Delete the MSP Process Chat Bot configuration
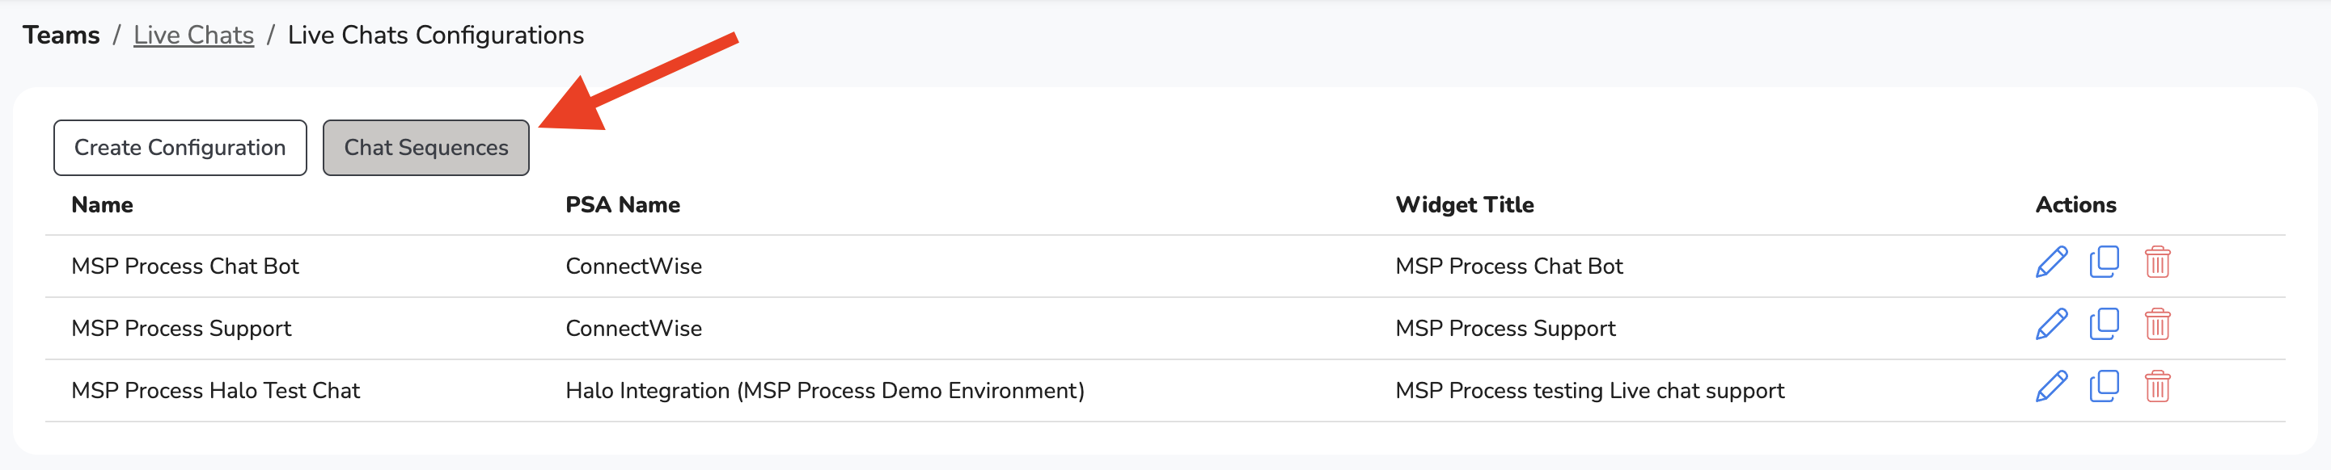The image size is (2331, 470). coord(2157,263)
